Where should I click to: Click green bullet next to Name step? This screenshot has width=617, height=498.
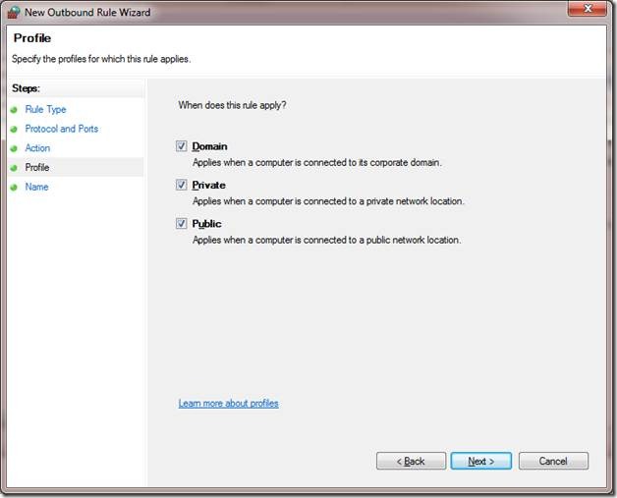click(x=14, y=187)
